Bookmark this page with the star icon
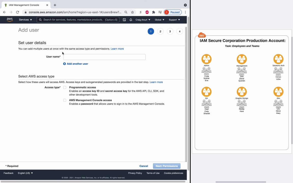The image size is (293, 183). coord(132,12)
